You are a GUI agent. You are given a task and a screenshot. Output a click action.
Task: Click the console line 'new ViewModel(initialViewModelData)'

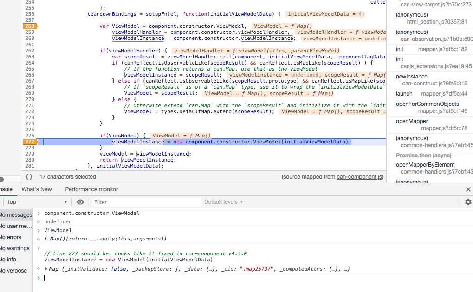point(129,260)
